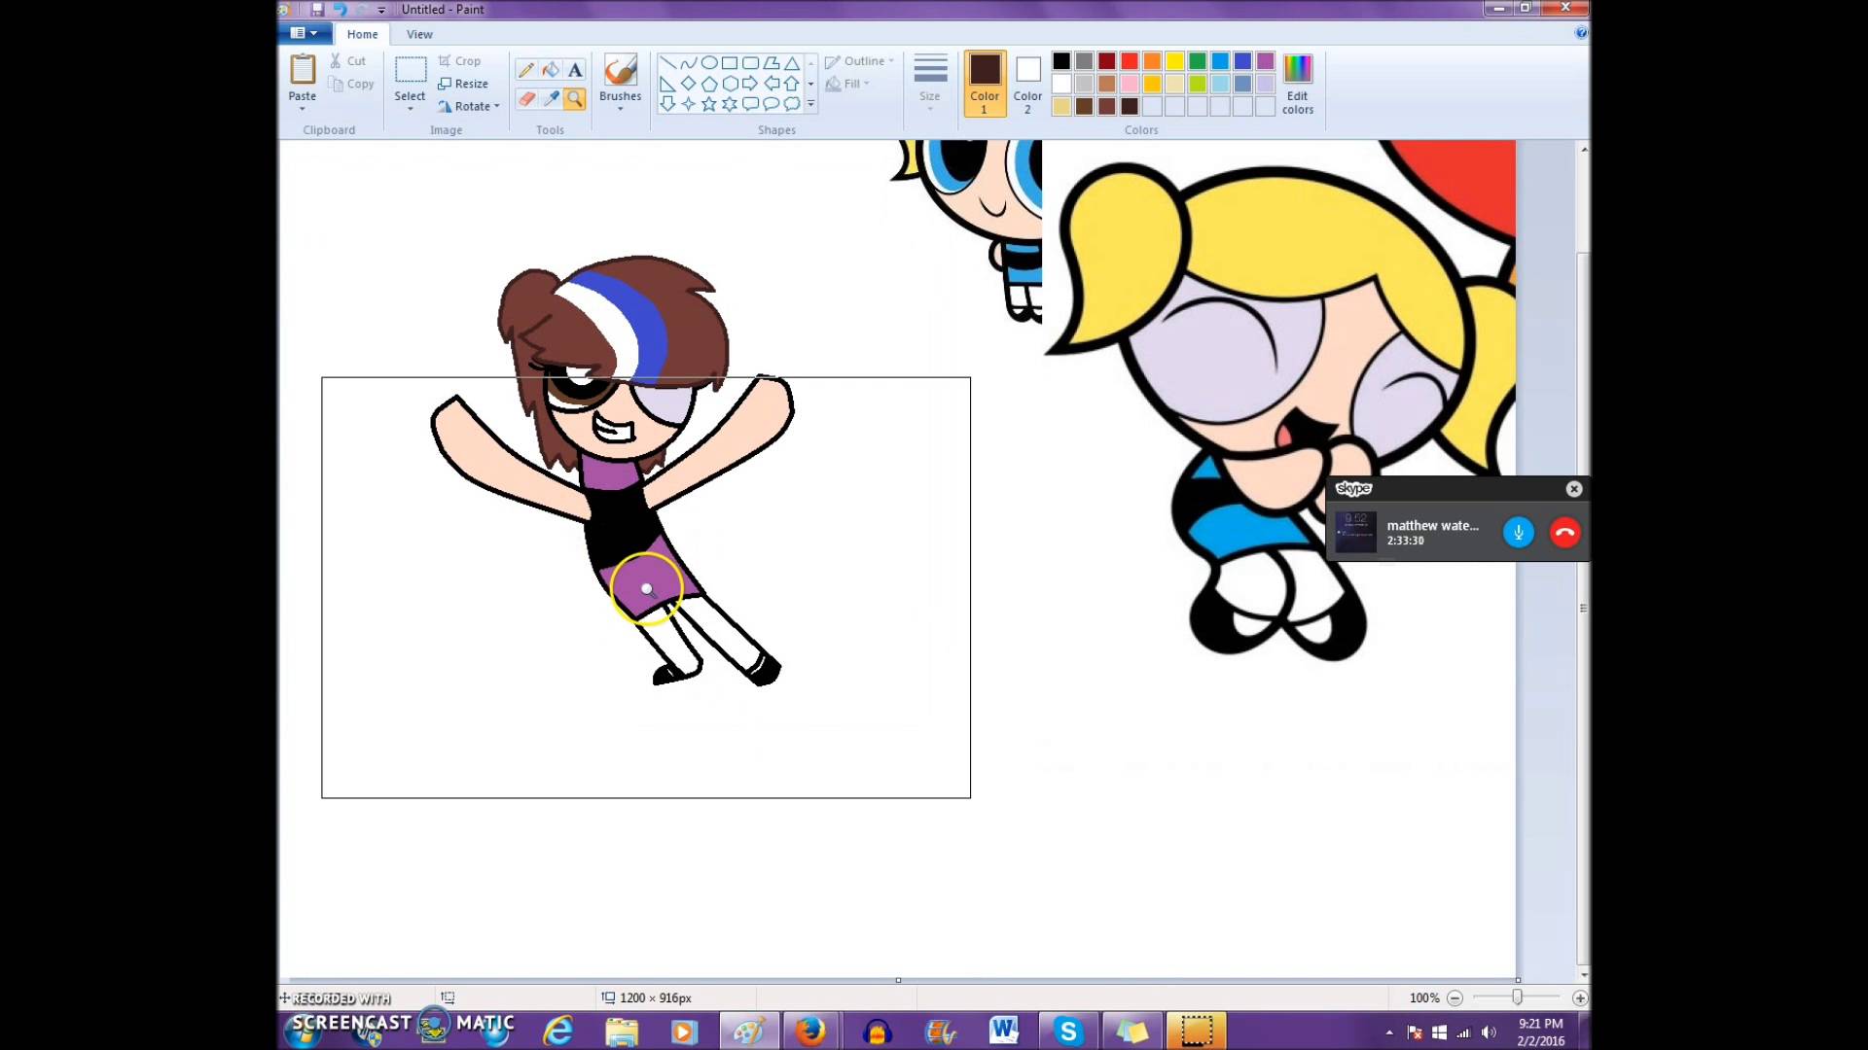This screenshot has width=1868, height=1050.
Task: Open Edit colors dialog
Action: tap(1297, 83)
